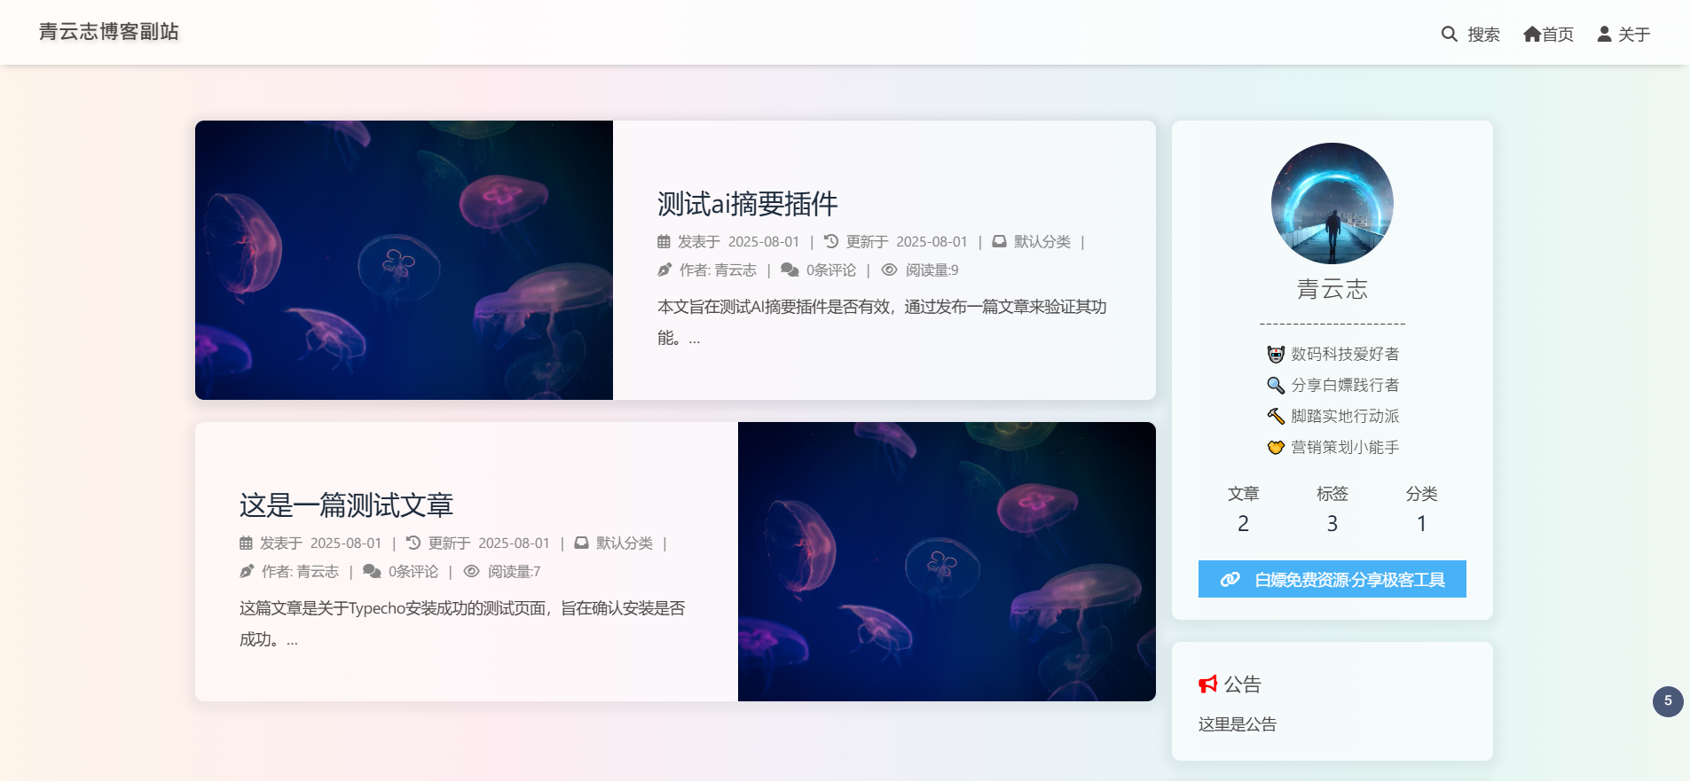Click the person icon next to 关于
The width and height of the screenshot is (1690, 782).
pyautogui.click(x=1604, y=34)
